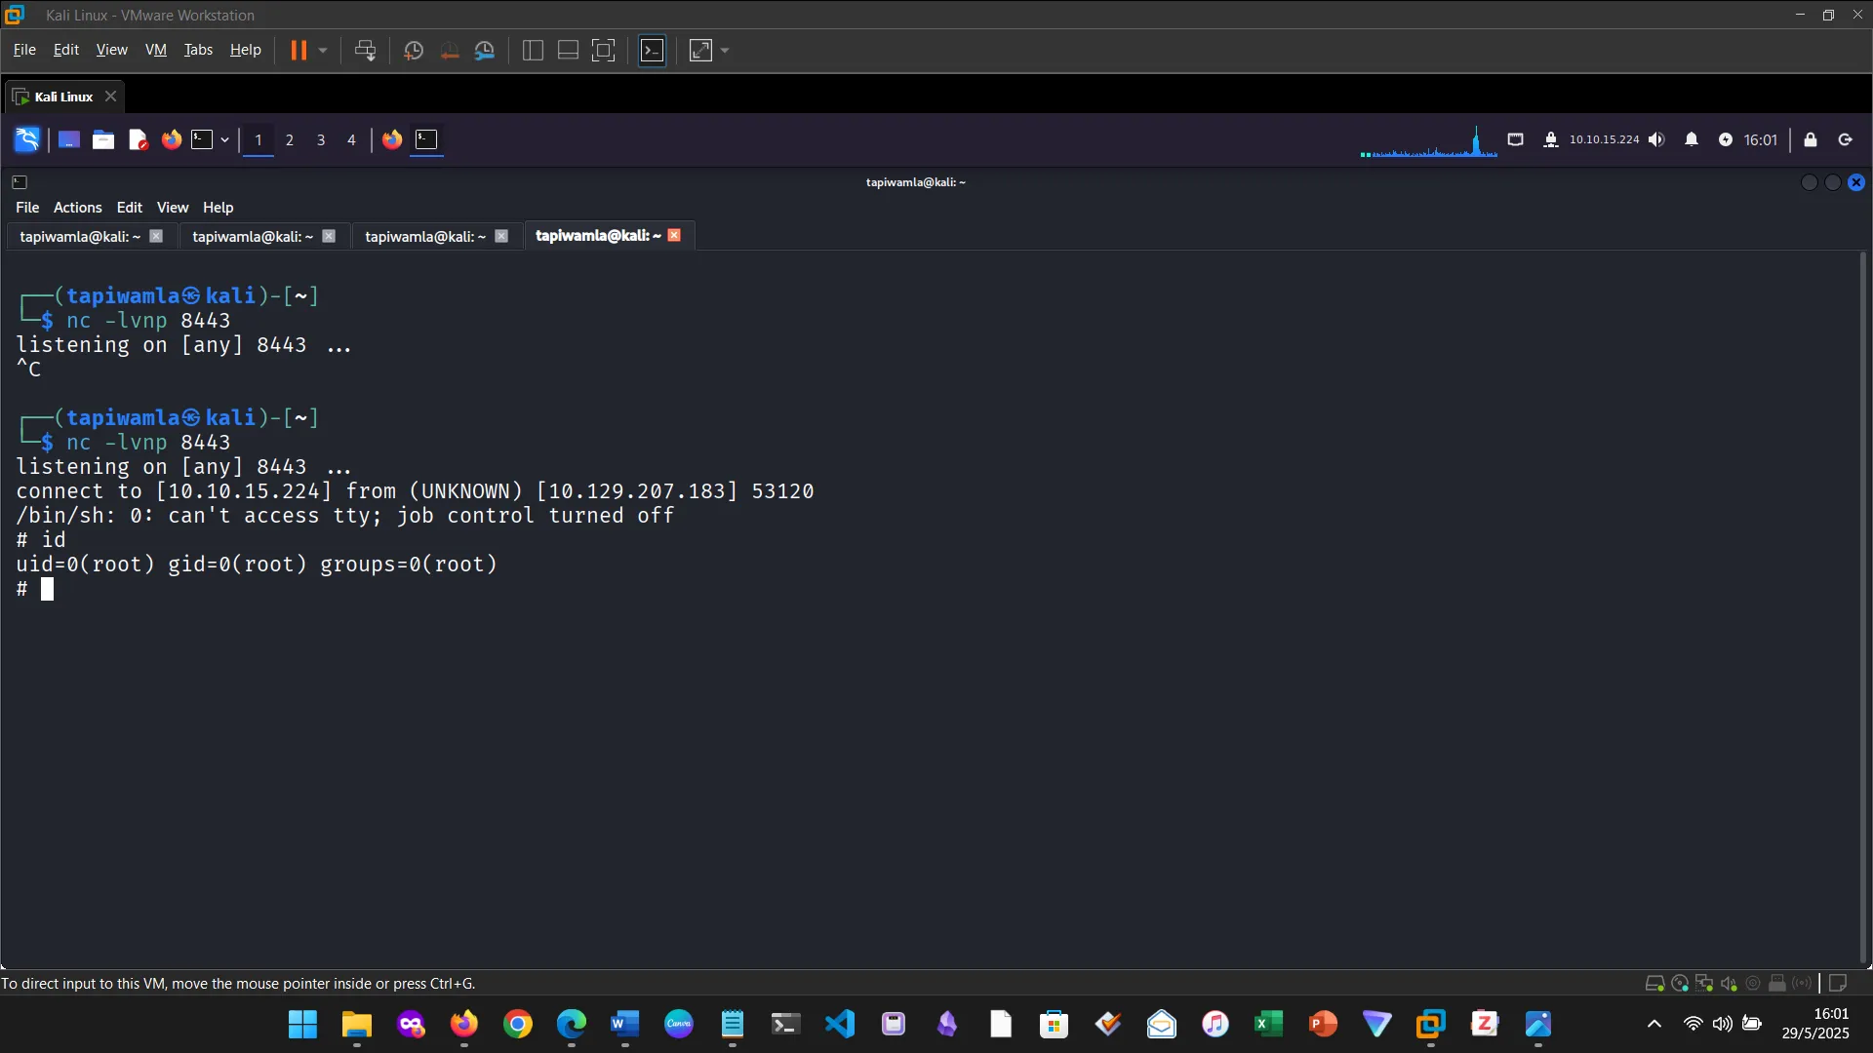Open the fullscreen options dropdown arrow
The height and width of the screenshot is (1053, 1873).
coord(724,50)
